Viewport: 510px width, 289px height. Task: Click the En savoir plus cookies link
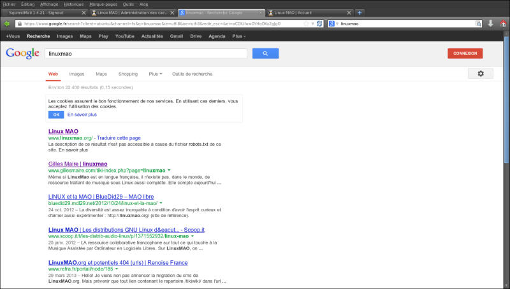[82, 115]
